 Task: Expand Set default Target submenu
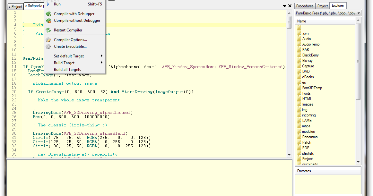[75, 56]
